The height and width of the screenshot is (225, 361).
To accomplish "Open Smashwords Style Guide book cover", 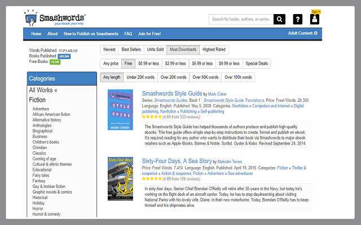I will point(120,110).
